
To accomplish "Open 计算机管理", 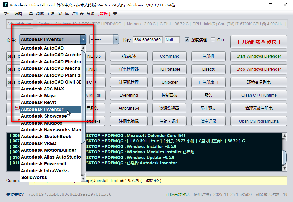I will pos(129,82).
